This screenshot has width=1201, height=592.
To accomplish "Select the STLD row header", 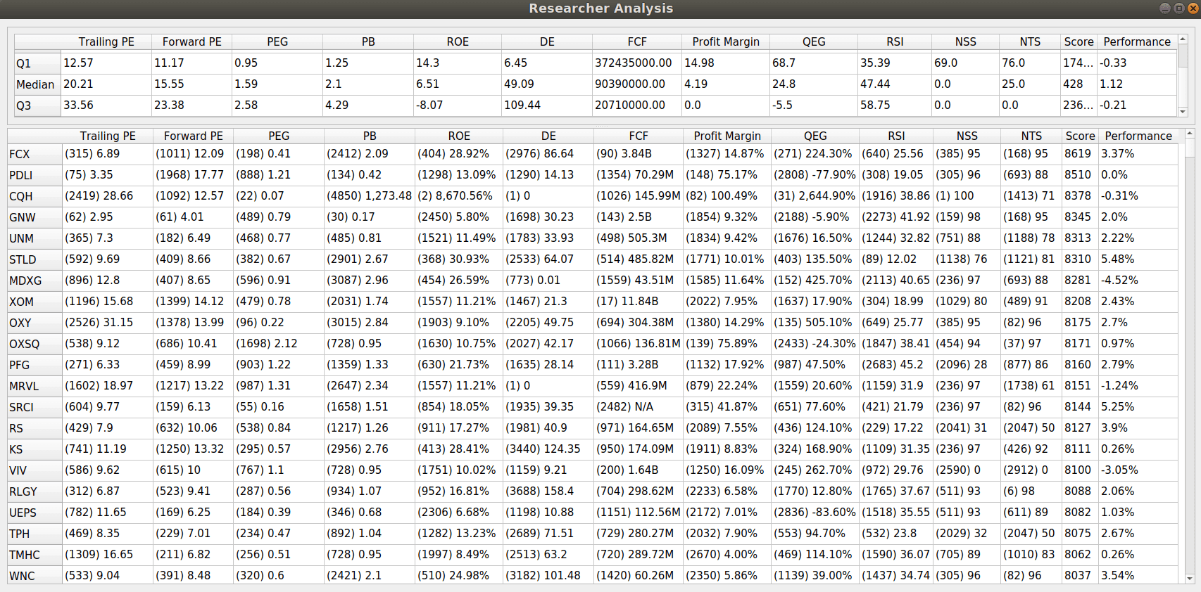I will [x=34, y=259].
